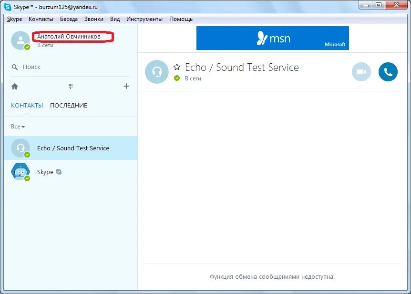Select Echo / Sound Test Service contact row
Screen dimensions: 411x294
pyautogui.click(x=71, y=148)
